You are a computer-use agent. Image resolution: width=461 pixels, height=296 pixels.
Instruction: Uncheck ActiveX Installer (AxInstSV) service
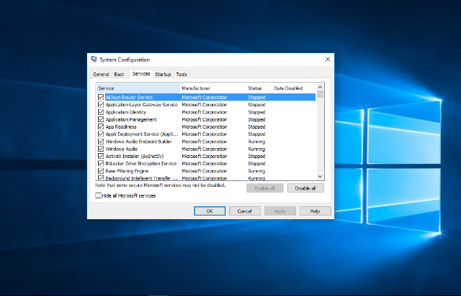click(101, 156)
